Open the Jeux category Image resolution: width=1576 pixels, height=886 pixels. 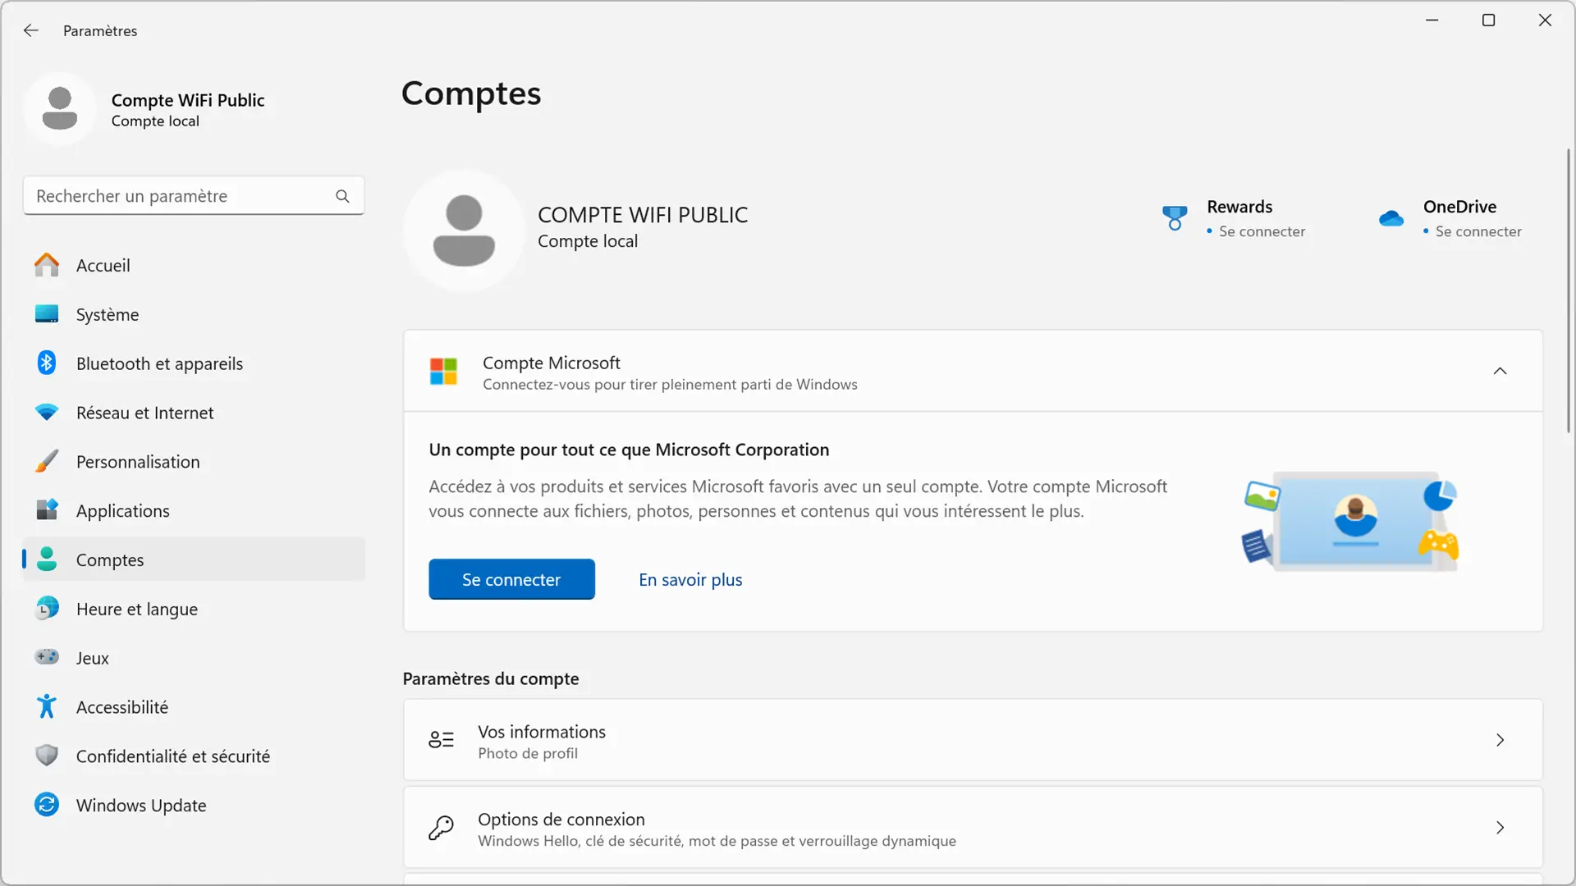(194, 658)
